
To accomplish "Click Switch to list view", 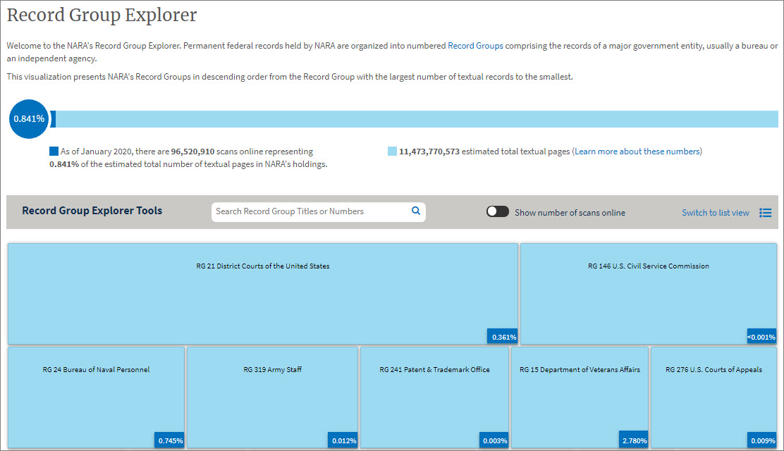I will 716,212.
